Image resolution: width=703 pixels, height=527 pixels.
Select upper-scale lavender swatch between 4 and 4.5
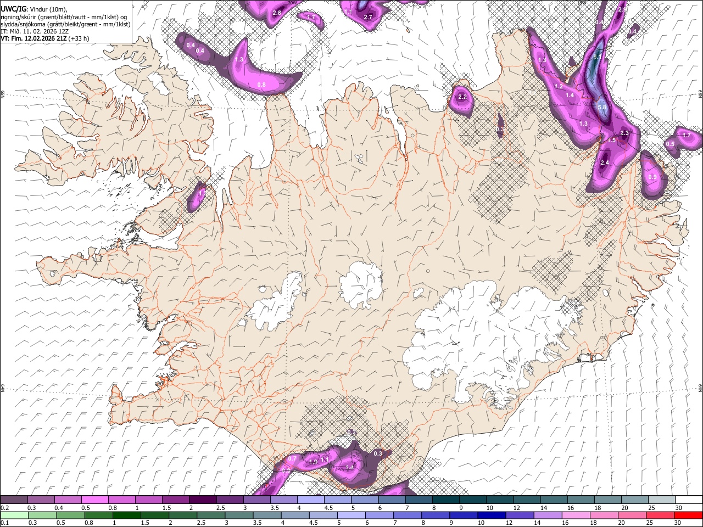(x=310, y=500)
